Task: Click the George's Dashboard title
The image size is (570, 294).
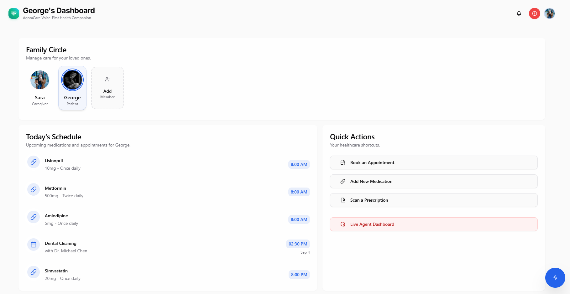Action: (59, 11)
